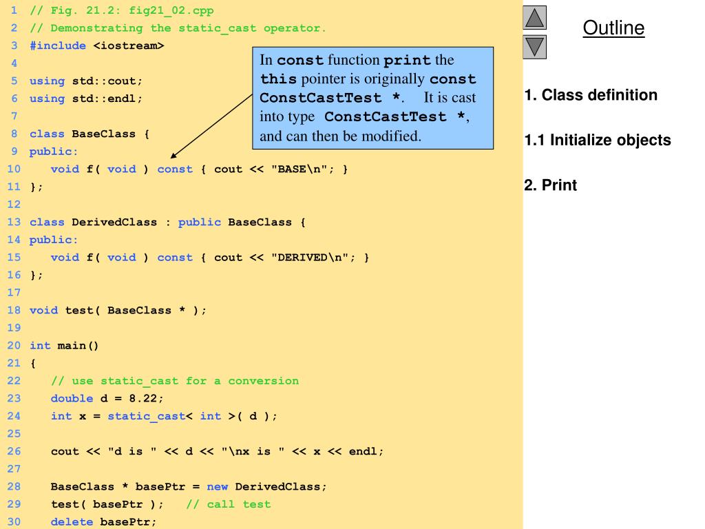Click 'delete basePtr;' on line 30

point(103,522)
